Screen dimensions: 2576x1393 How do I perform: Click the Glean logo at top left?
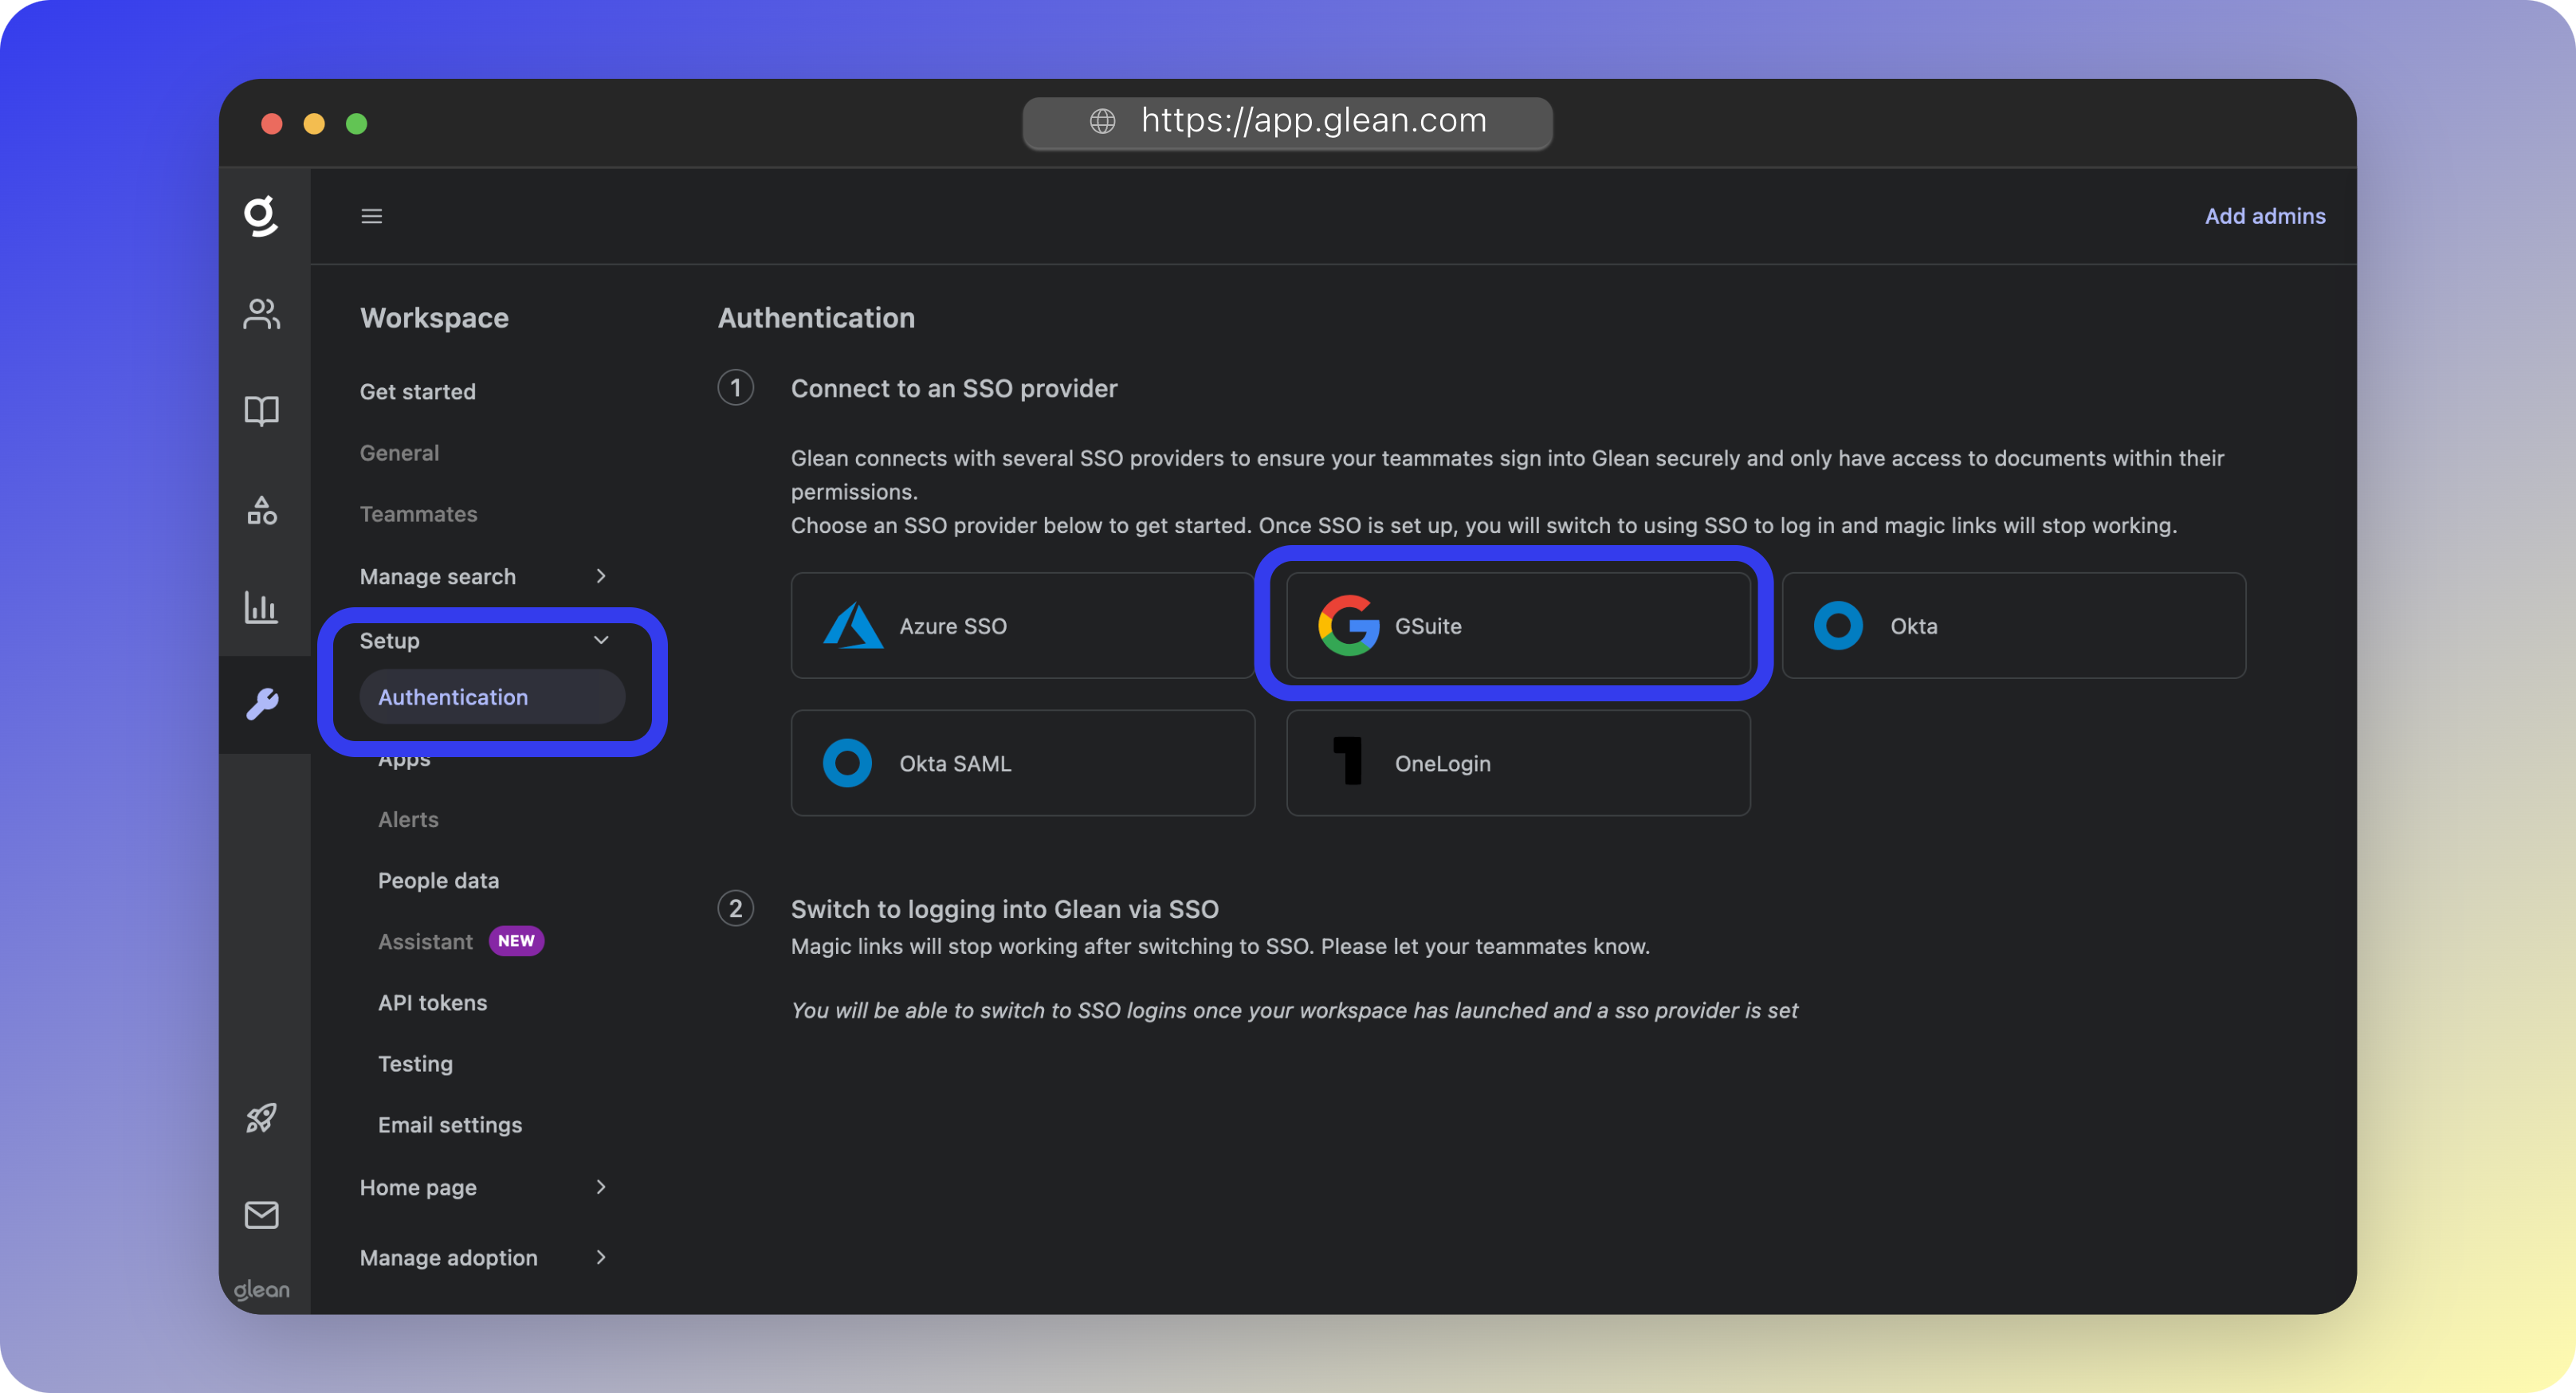[262, 216]
